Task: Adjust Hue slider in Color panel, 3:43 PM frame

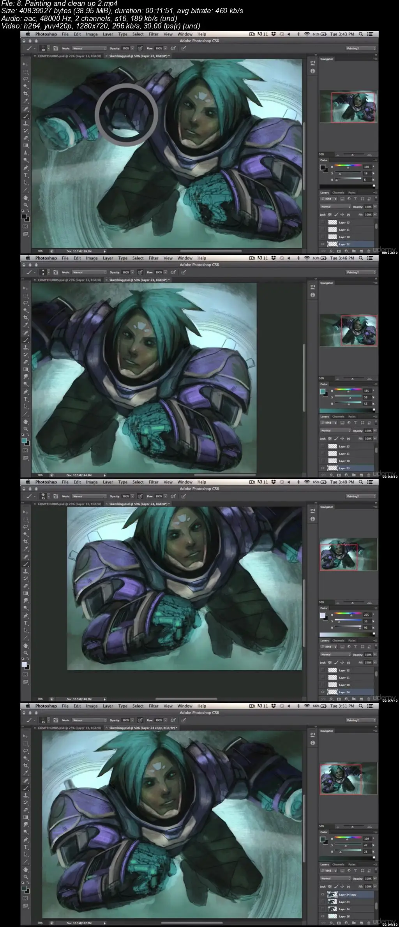Action: coord(348,167)
